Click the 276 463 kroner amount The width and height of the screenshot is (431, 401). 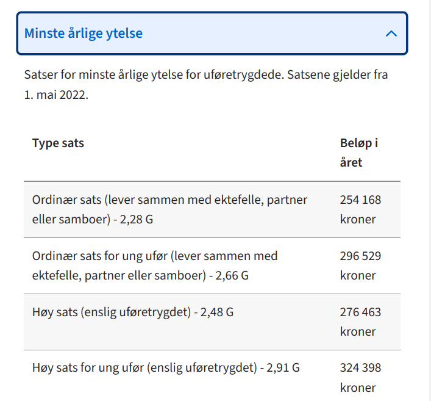click(360, 322)
